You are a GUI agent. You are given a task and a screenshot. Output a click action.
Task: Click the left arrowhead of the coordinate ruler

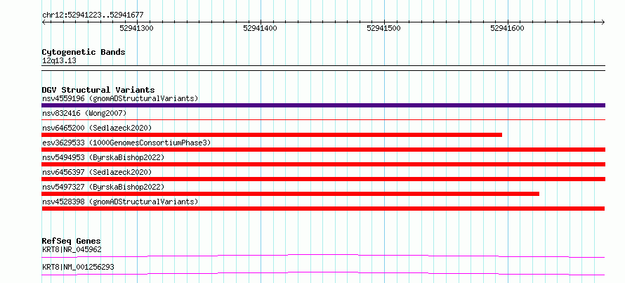[44, 22]
